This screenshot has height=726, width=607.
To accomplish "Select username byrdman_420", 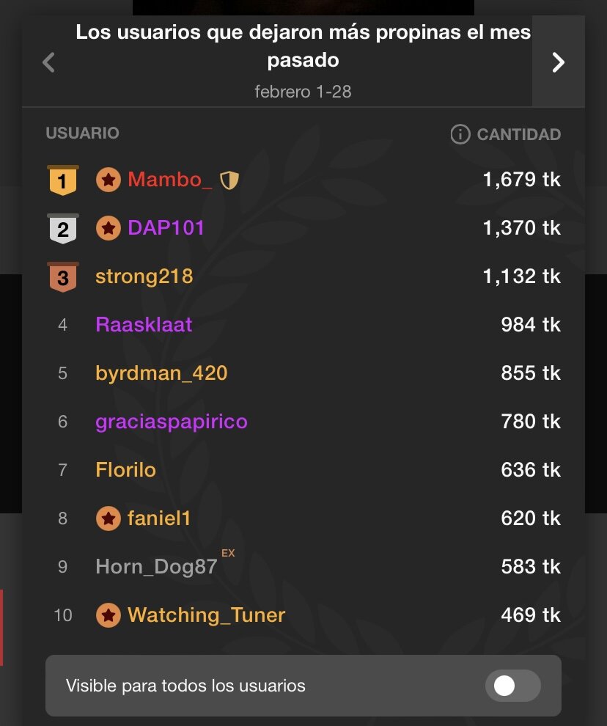I will 161,373.
